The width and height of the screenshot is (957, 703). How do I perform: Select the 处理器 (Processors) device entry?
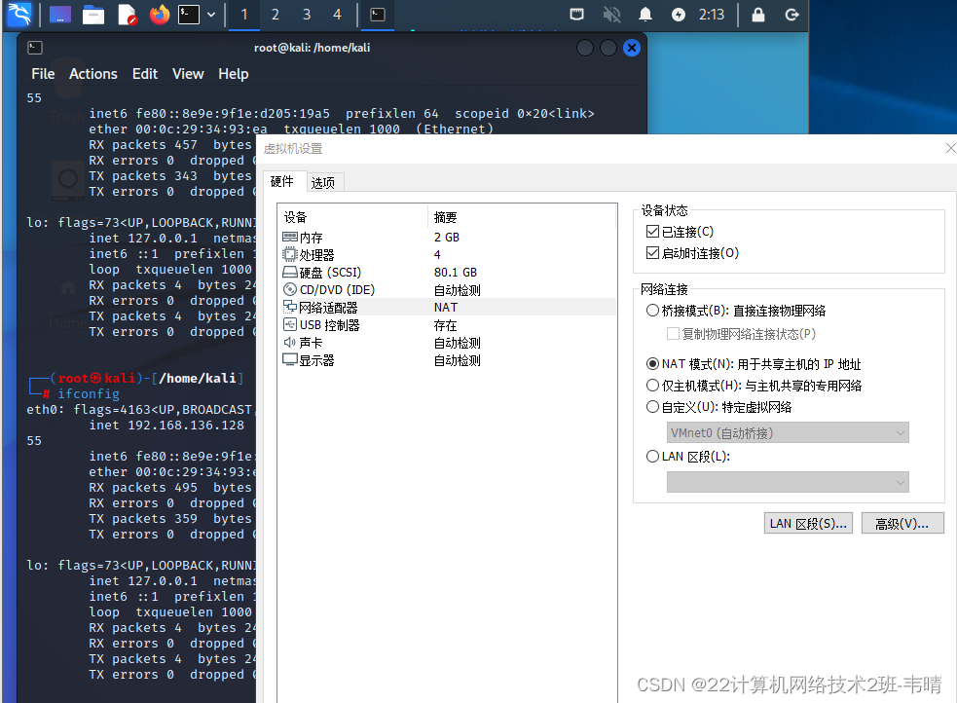point(308,254)
